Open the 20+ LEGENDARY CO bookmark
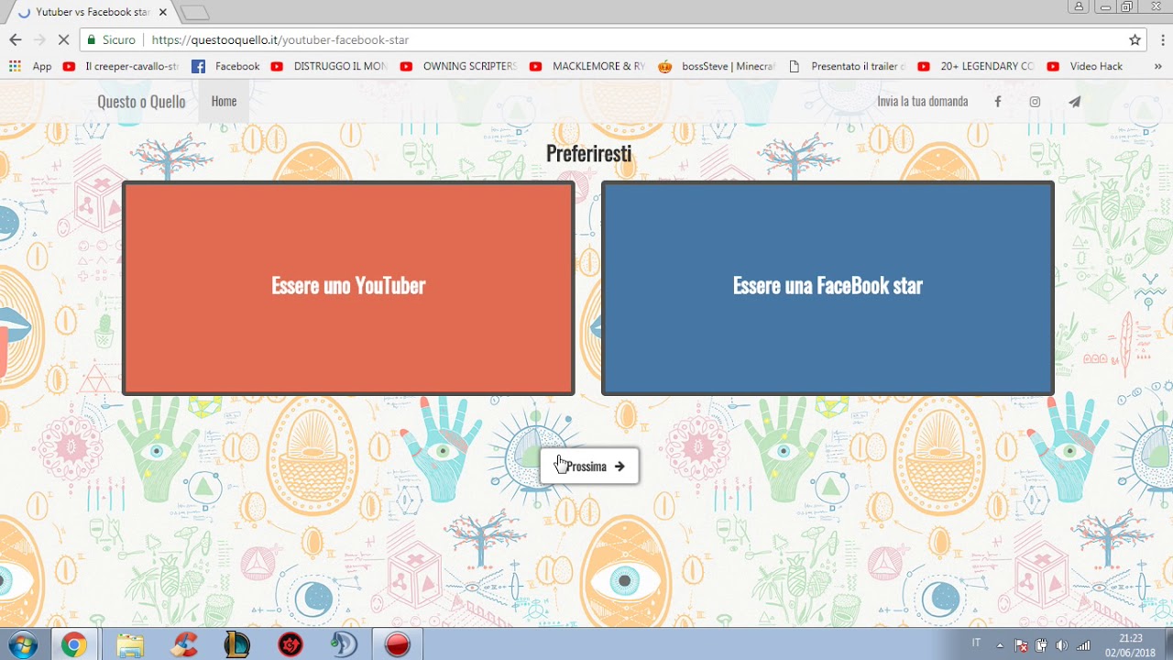The height and width of the screenshot is (660, 1173). [976, 66]
